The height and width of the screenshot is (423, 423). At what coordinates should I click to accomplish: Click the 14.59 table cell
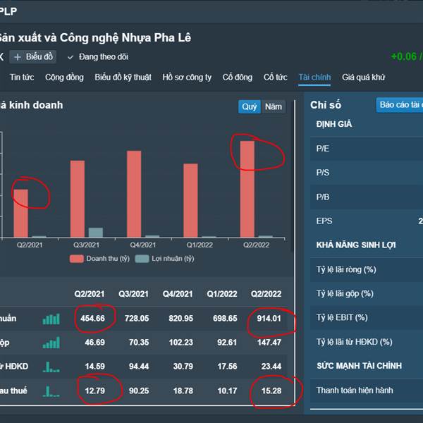coord(94,367)
